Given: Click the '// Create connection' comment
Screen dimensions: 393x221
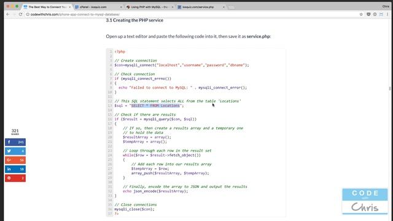Looking at the screenshot, I should tap(136, 61).
